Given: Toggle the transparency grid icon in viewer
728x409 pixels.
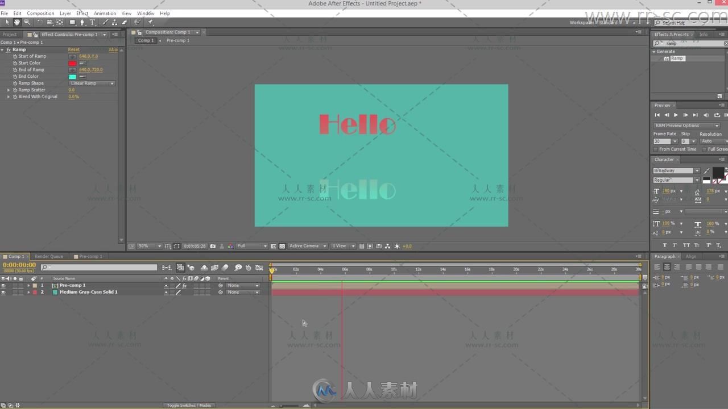Looking at the screenshot, I should (282, 246).
